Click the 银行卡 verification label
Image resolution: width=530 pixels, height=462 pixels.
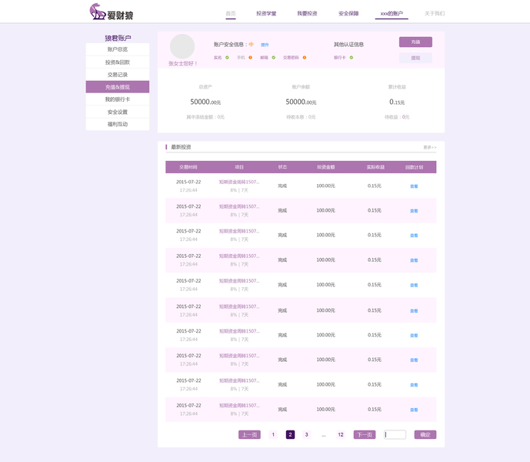tap(340, 58)
